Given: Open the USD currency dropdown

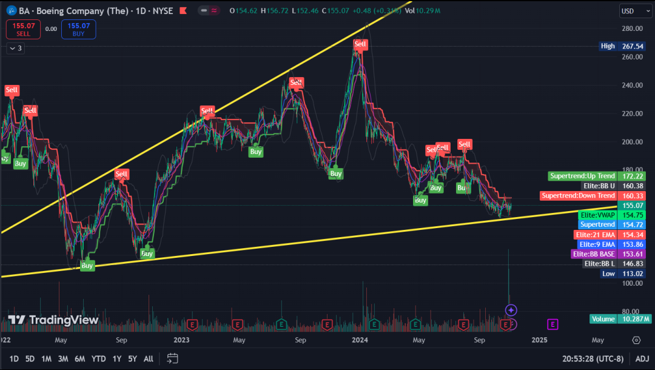Looking at the screenshot, I should (x=636, y=11).
